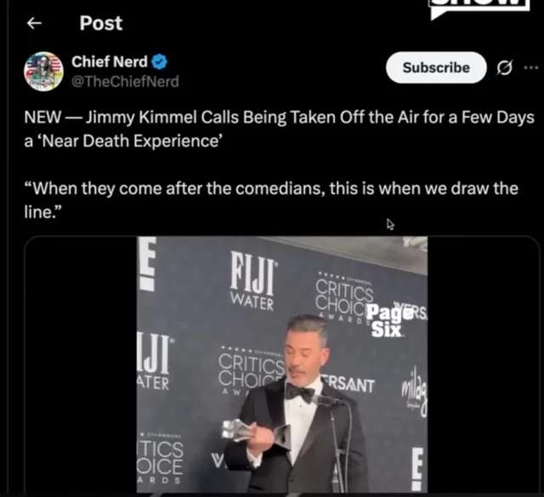The height and width of the screenshot is (497, 544).
Task: Click the large FIJI Water logo on backdrop
Action: tap(253, 281)
